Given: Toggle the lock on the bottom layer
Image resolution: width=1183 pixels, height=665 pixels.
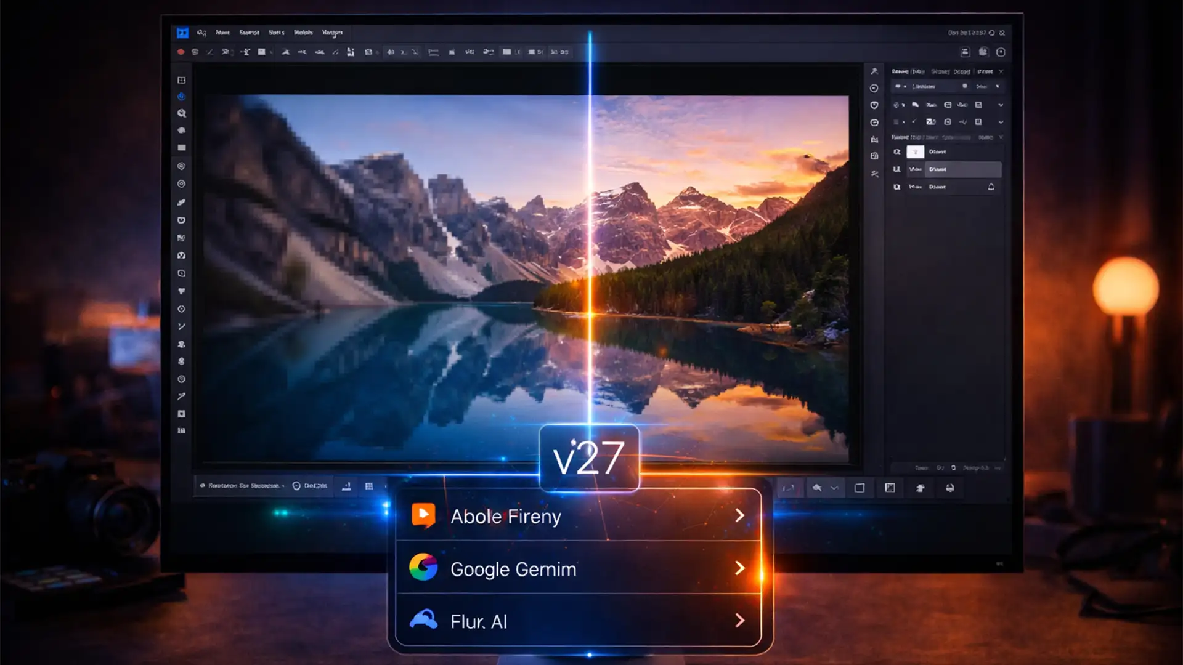Looking at the screenshot, I should point(991,187).
